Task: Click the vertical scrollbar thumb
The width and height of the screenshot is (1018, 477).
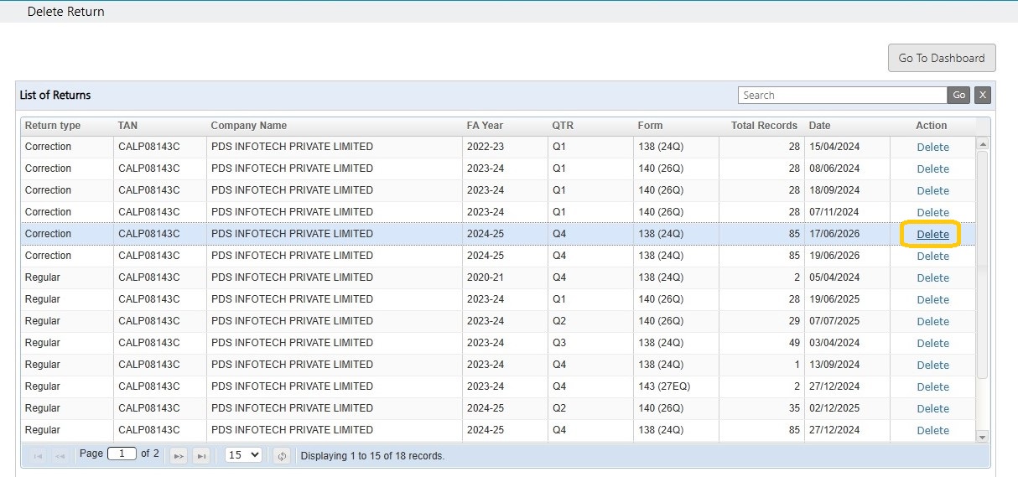Action: (x=983, y=264)
